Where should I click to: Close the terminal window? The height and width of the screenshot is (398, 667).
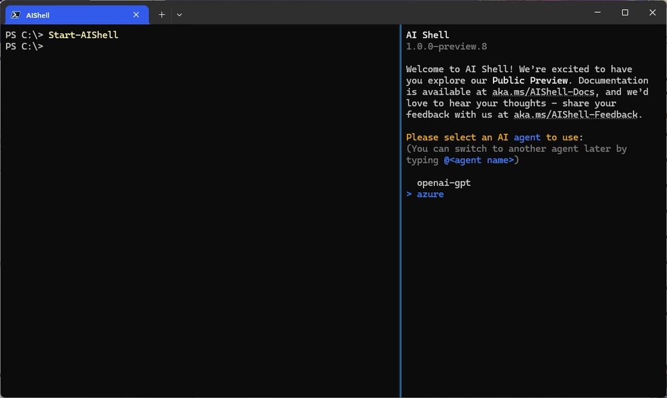click(652, 12)
